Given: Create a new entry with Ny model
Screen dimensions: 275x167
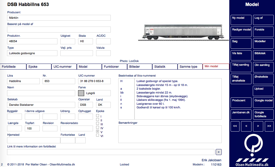Looking at the screenshot, I should pyautogui.click(x=241, y=20).
